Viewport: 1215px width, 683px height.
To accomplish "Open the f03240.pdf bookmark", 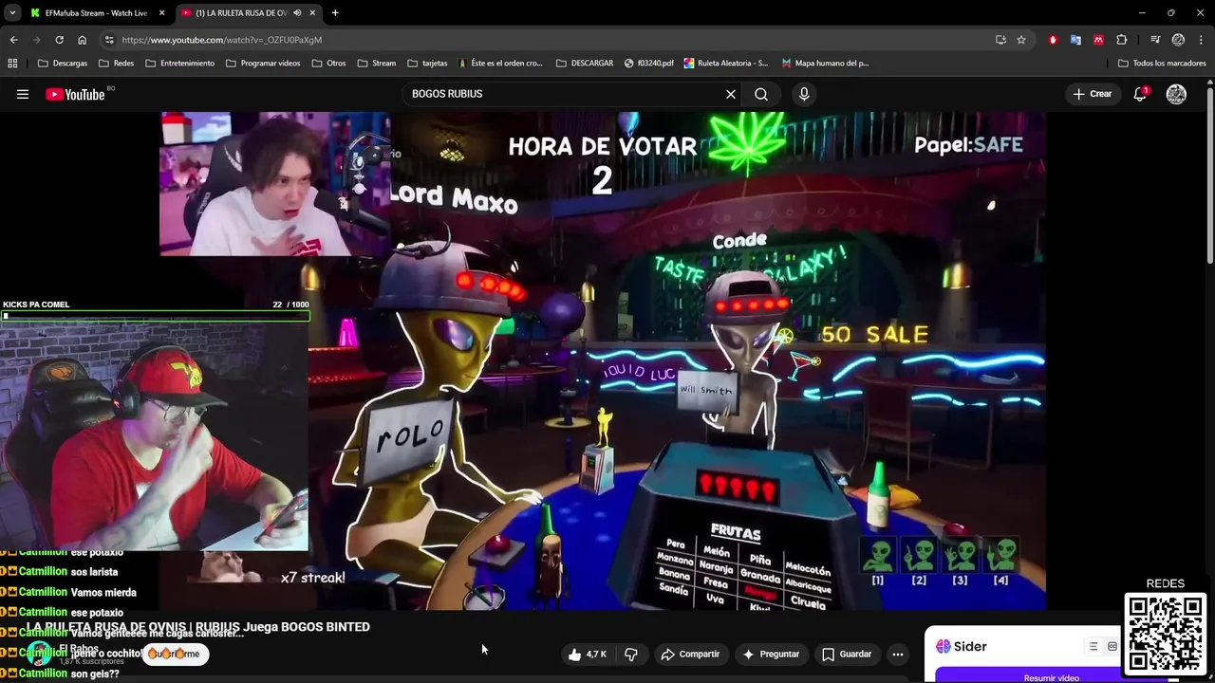I will [649, 64].
